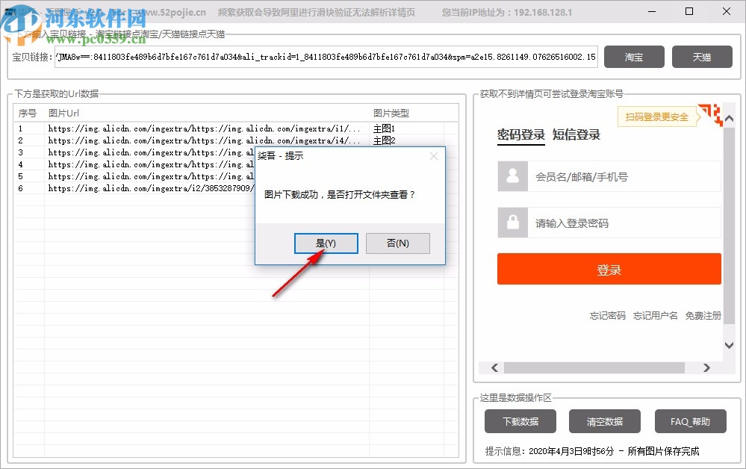Click the 是(Y) button in the dialog
The image size is (746, 469).
click(x=326, y=243)
